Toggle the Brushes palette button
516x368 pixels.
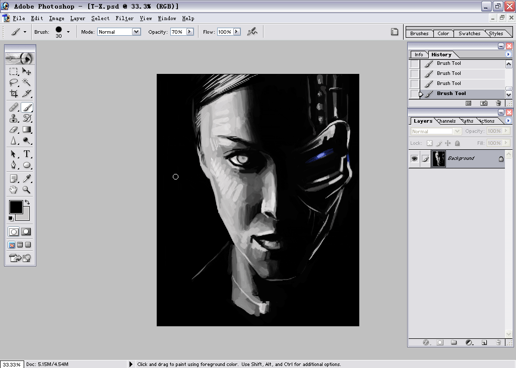395,32
